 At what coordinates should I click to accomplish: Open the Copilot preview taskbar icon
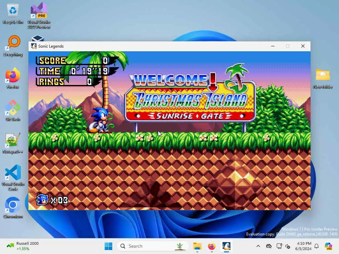point(328,246)
